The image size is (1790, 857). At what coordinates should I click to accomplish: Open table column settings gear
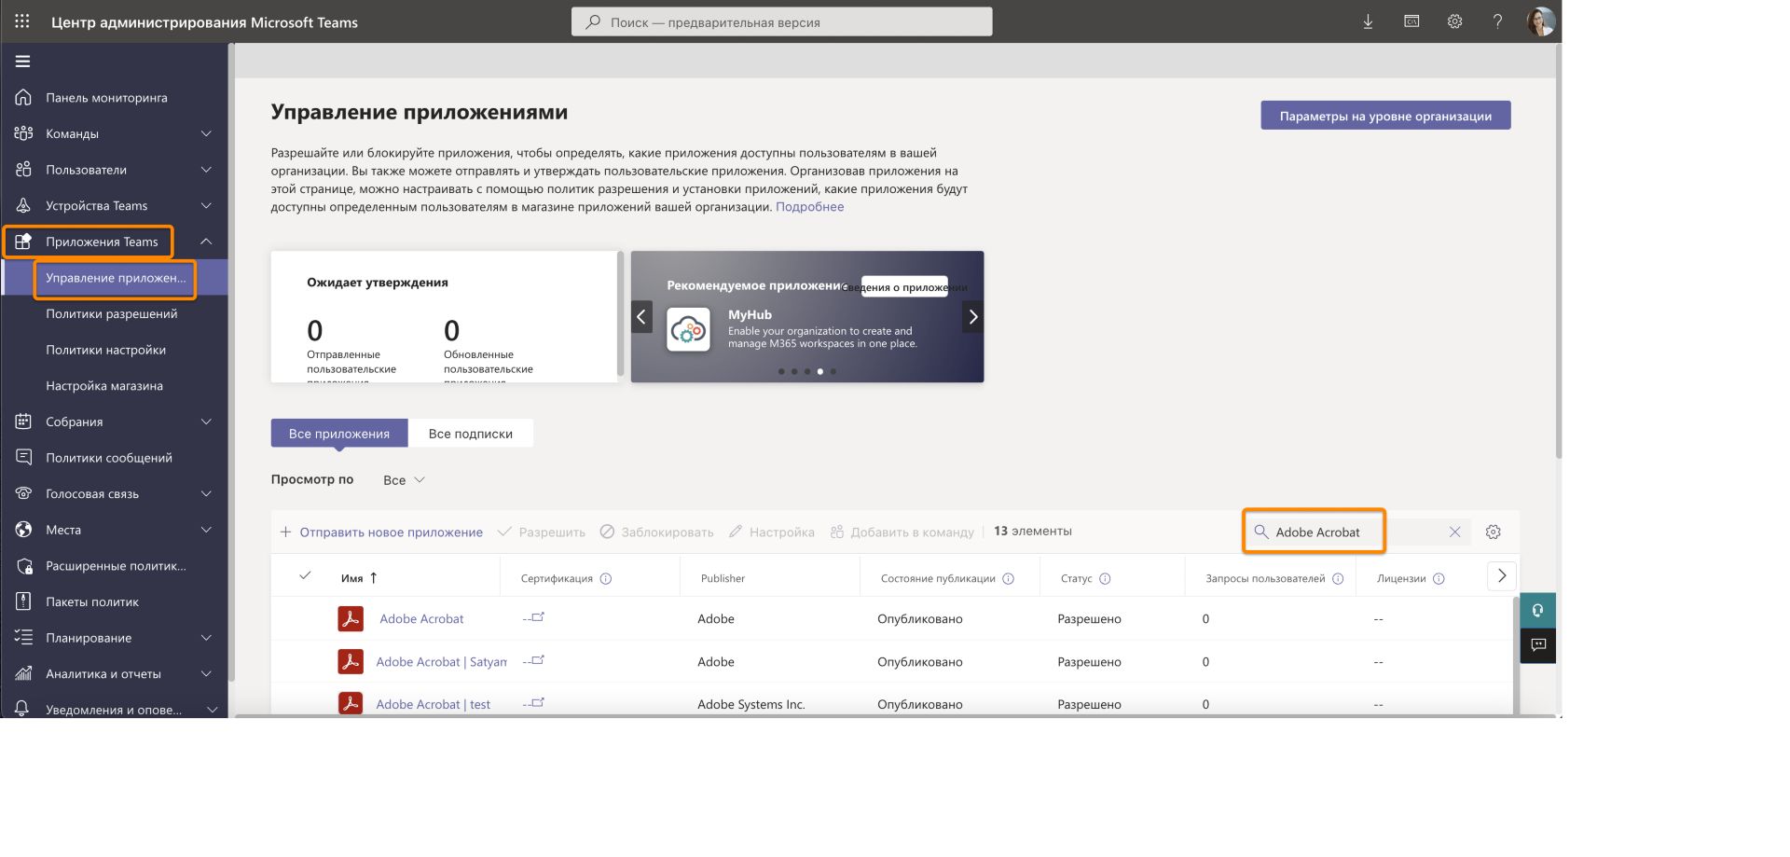1493,532
